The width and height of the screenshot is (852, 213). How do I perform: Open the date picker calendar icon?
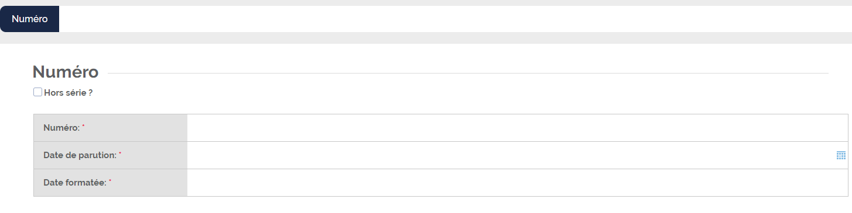point(841,155)
